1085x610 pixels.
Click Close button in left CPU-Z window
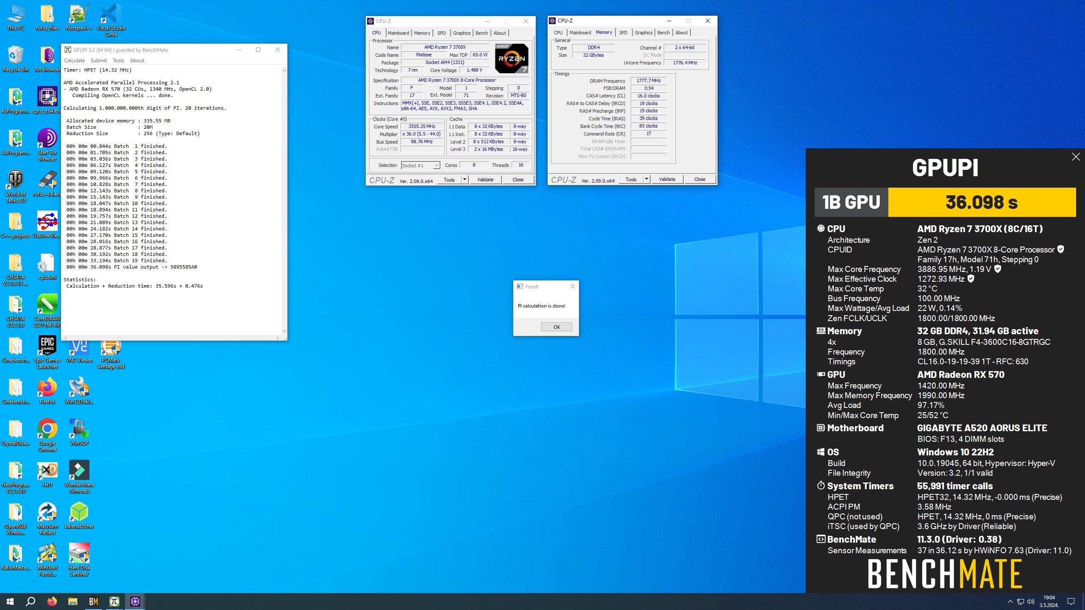pyautogui.click(x=518, y=180)
